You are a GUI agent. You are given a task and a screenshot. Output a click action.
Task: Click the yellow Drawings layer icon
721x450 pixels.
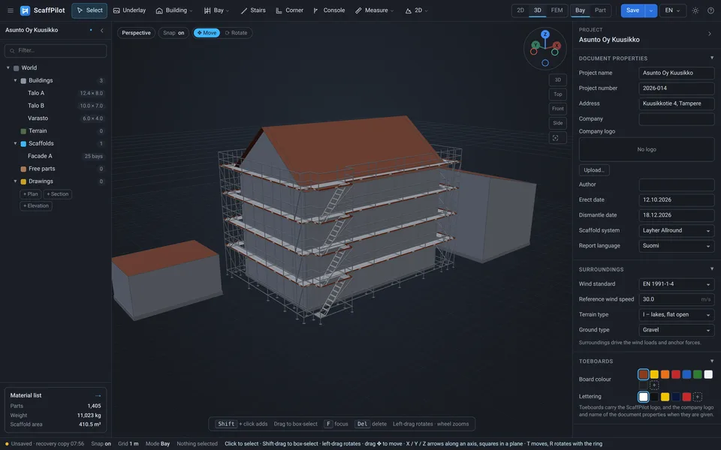tap(23, 181)
